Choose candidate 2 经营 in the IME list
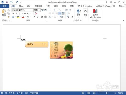This screenshot has width=126, height=95. pyautogui.click(x=55, y=46)
